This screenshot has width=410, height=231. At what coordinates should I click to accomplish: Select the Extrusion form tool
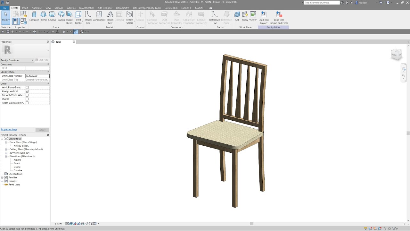click(34, 16)
